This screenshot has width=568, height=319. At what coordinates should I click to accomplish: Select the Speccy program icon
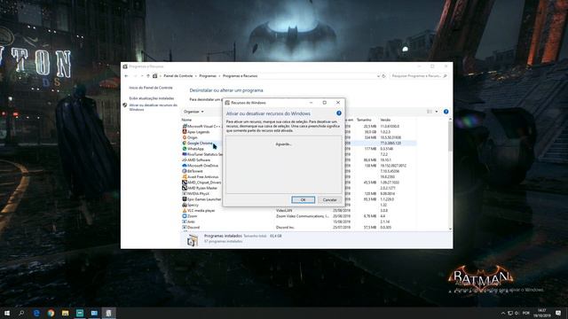185,205
